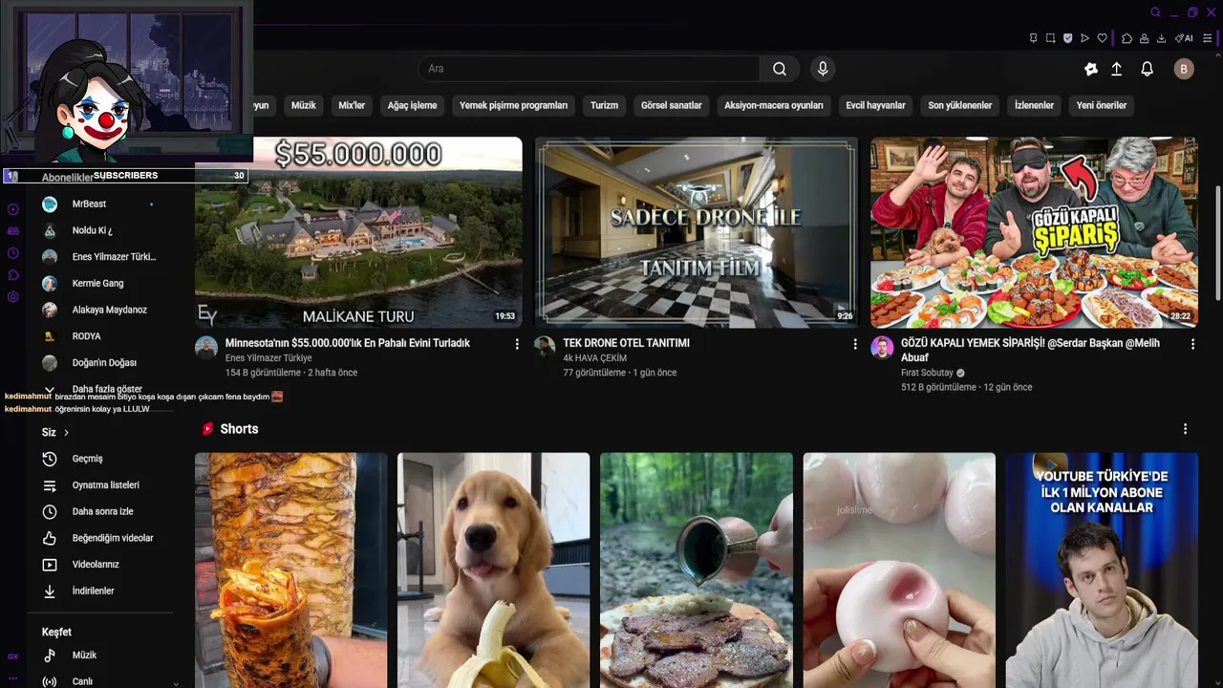Play the golden retriever banana Short
Image resolution: width=1223 pixels, height=688 pixels.
click(494, 570)
